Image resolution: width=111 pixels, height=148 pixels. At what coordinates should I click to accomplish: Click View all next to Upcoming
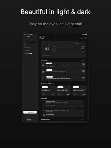83,60
